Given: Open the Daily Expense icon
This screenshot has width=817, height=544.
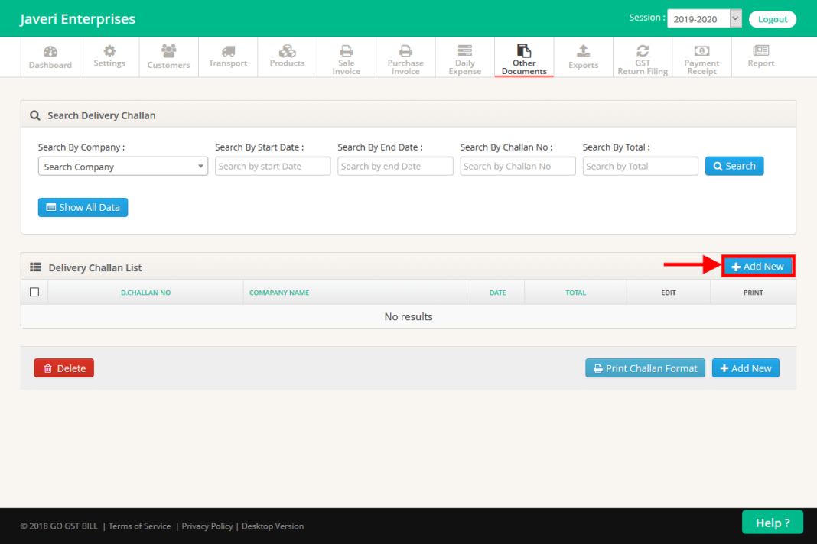Looking at the screenshot, I should [464, 56].
